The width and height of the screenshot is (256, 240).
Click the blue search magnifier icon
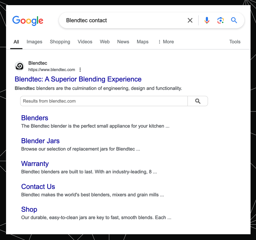[234, 20]
